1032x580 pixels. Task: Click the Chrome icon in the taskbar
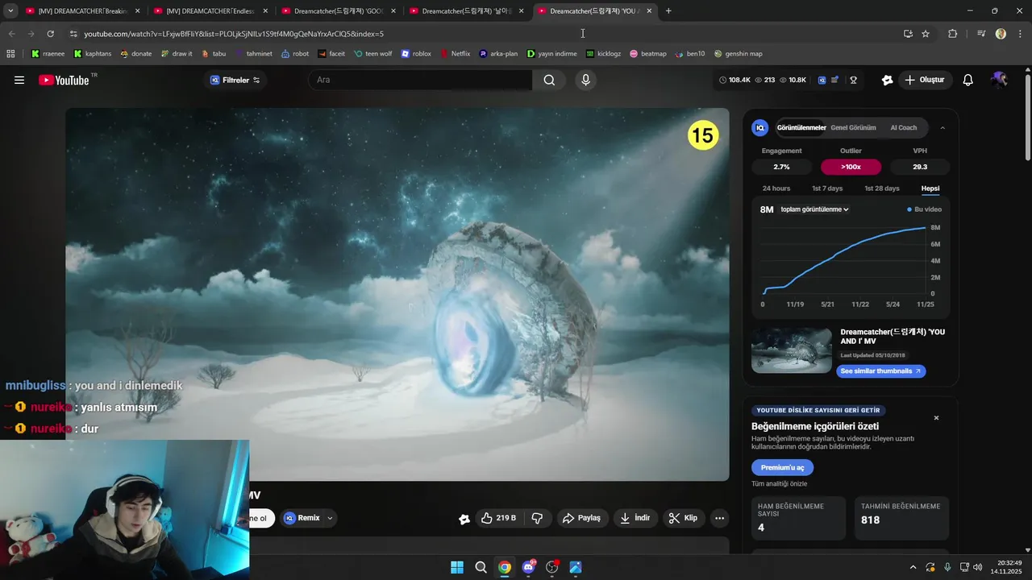click(504, 567)
